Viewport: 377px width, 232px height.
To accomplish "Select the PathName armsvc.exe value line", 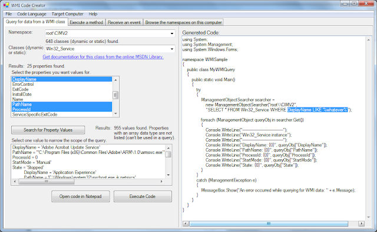I will (x=88, y=153).
